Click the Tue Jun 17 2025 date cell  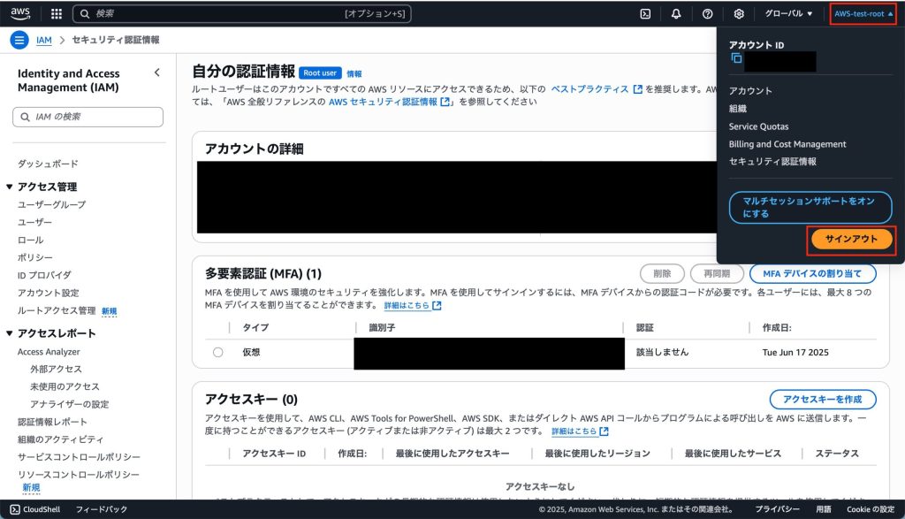pos(795,352)
